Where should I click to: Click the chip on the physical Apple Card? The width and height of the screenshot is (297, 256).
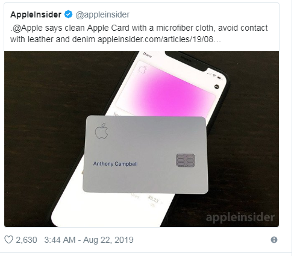(186, 160)
